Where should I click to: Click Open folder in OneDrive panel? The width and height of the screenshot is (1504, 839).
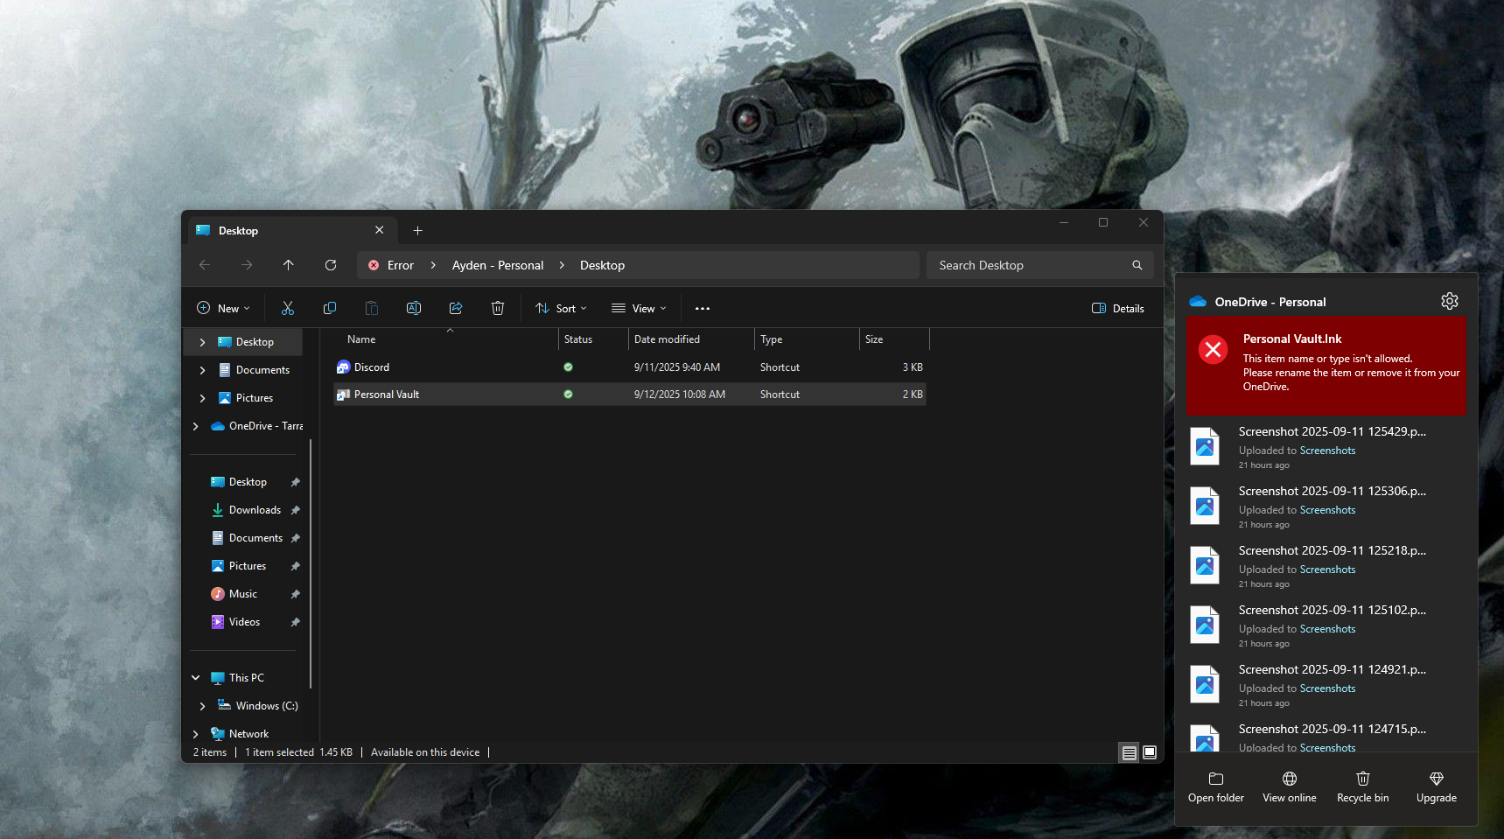[1216, 787]
